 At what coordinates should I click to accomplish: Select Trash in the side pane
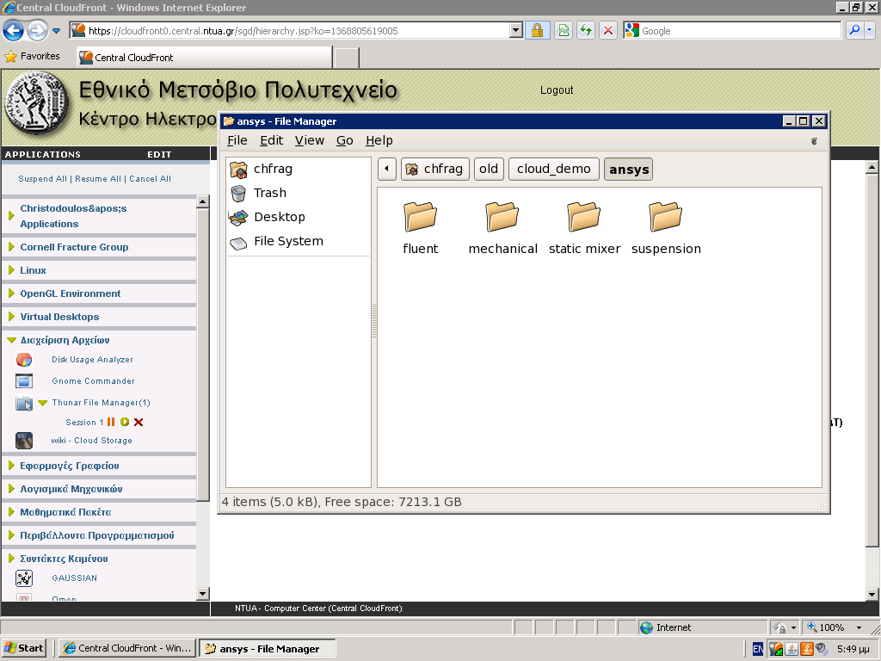tap(269, 193)
